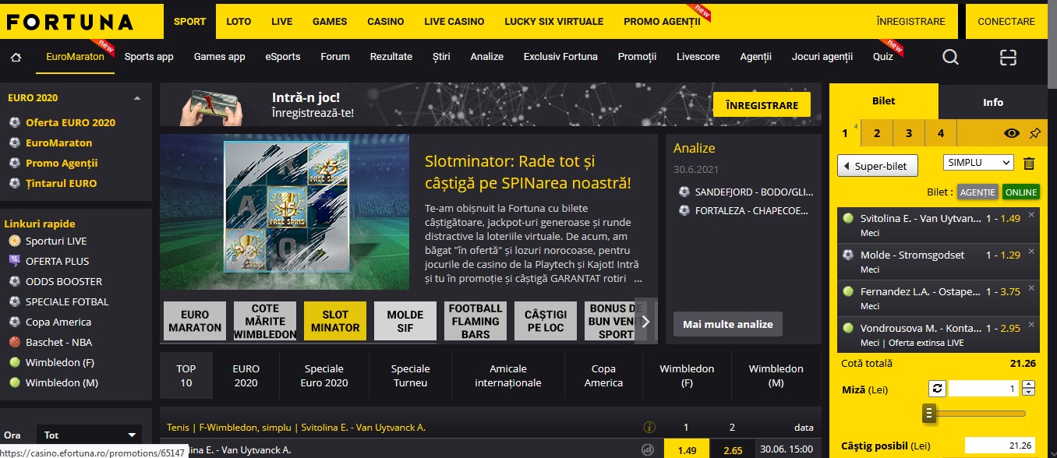Open the Ora filter dropdown
1057x458 pixels.
coord(90,435)
